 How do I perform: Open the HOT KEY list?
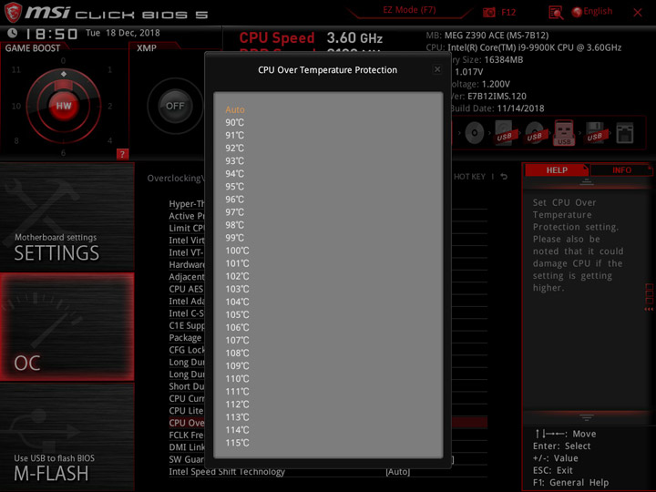coord(469,177)
